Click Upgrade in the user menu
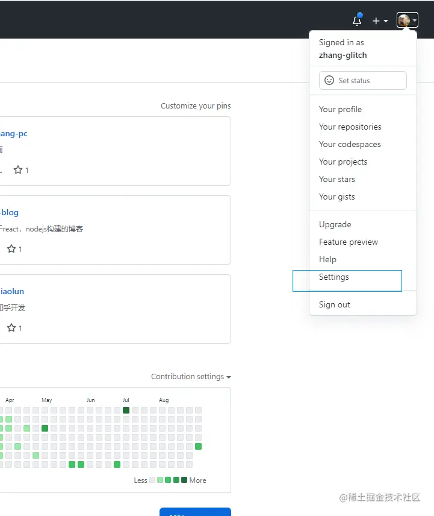Screen dimensions: 434x516 [335, 225]
